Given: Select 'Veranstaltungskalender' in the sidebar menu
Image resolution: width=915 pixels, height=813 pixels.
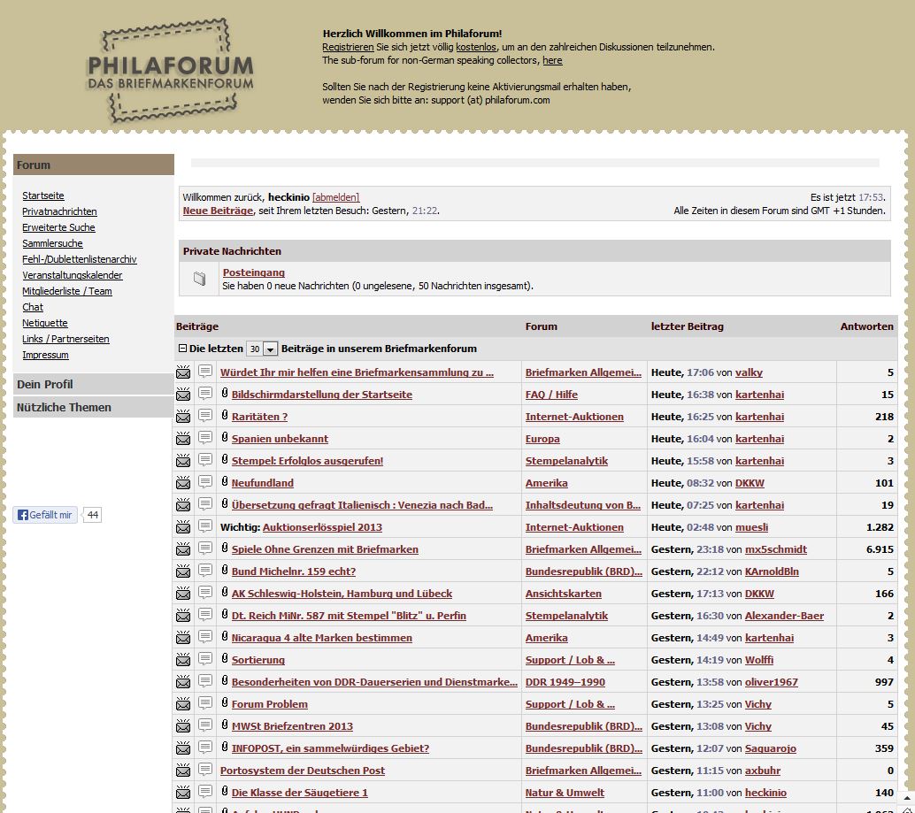Looking at the screenshot, I should (73, 275).
